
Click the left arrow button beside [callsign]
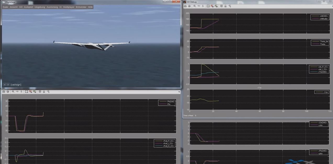[x=5, y=85]
